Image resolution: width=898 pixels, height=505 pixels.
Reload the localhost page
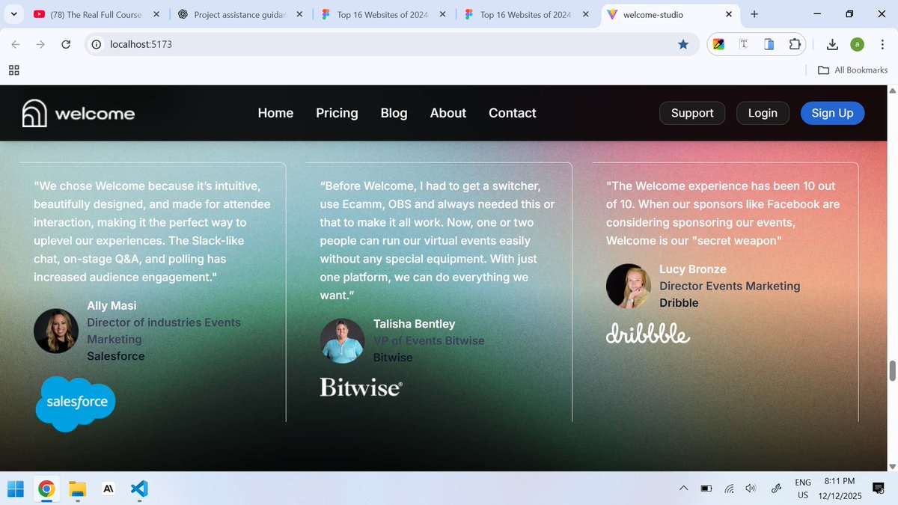66,45
